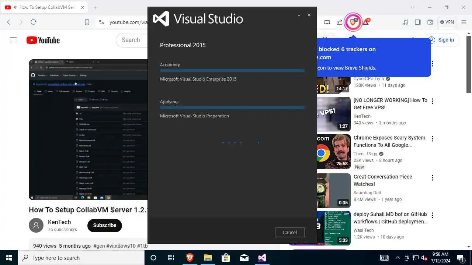The width and height of the screenshot is (472, 265).
Task: Open Mail app from the taskbar
Action: pos(244,258)
